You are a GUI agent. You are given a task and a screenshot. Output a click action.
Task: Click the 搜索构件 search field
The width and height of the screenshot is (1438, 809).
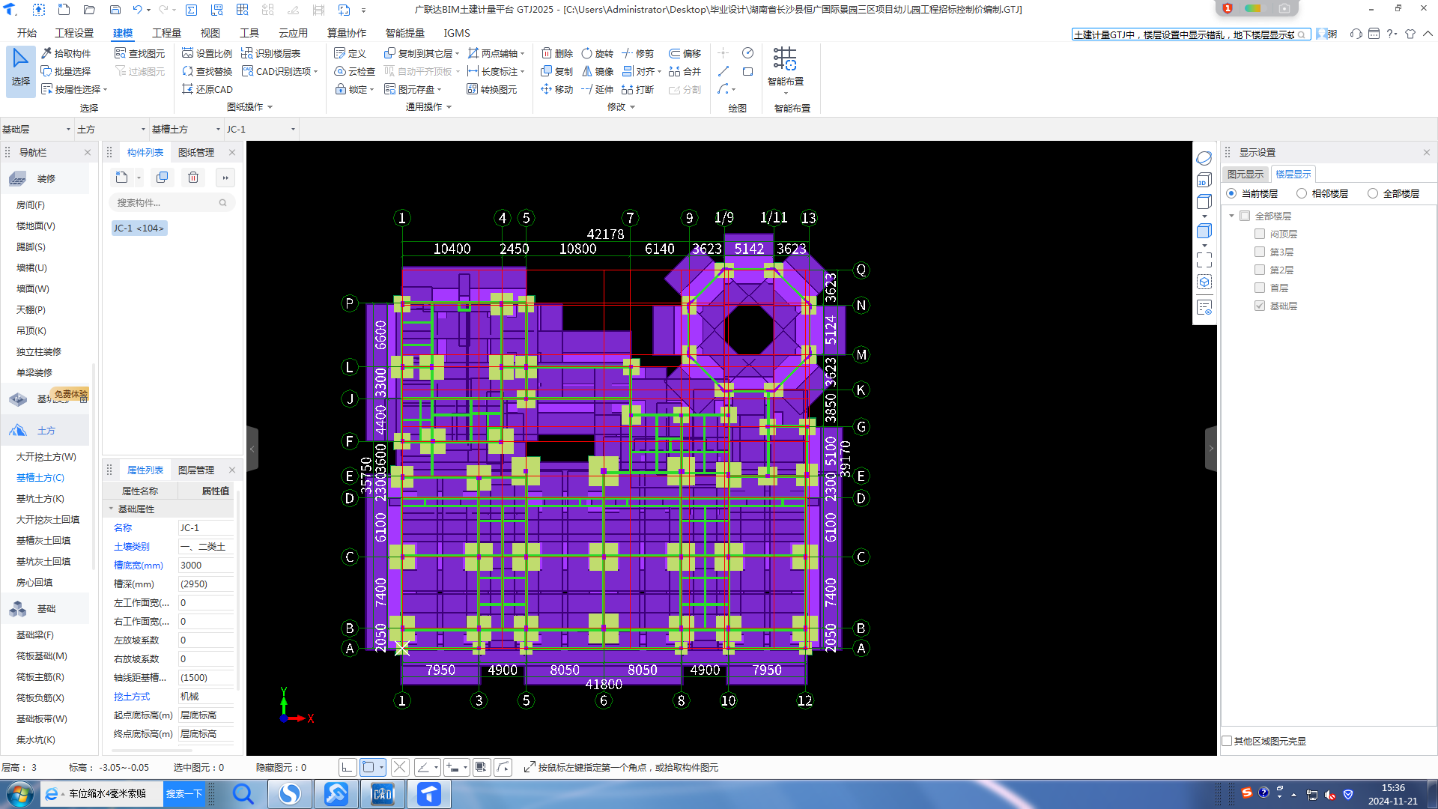click(172, 202)
